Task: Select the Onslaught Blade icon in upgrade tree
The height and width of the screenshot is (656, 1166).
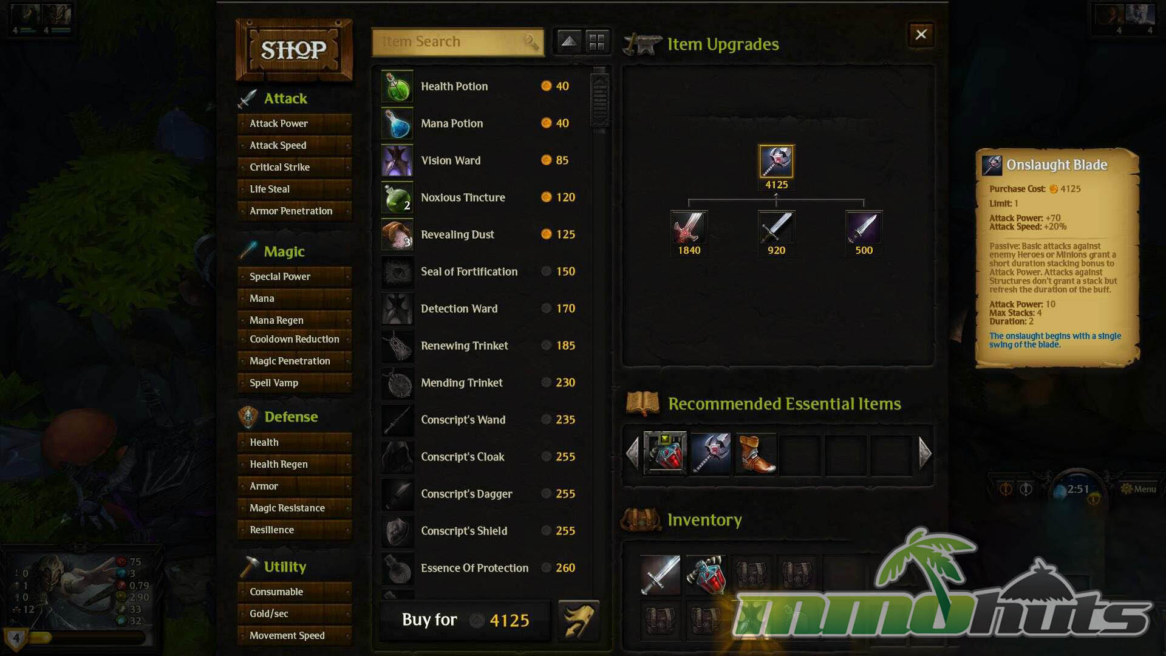Action: pyautogui.click(x=776, y=161)
